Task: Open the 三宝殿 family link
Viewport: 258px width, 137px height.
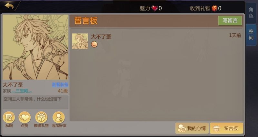Action: pyautogui.click(x=22, y=91)
